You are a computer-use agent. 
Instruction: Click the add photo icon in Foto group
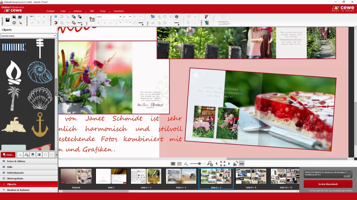pyautogui.click(x=153, y=17)
